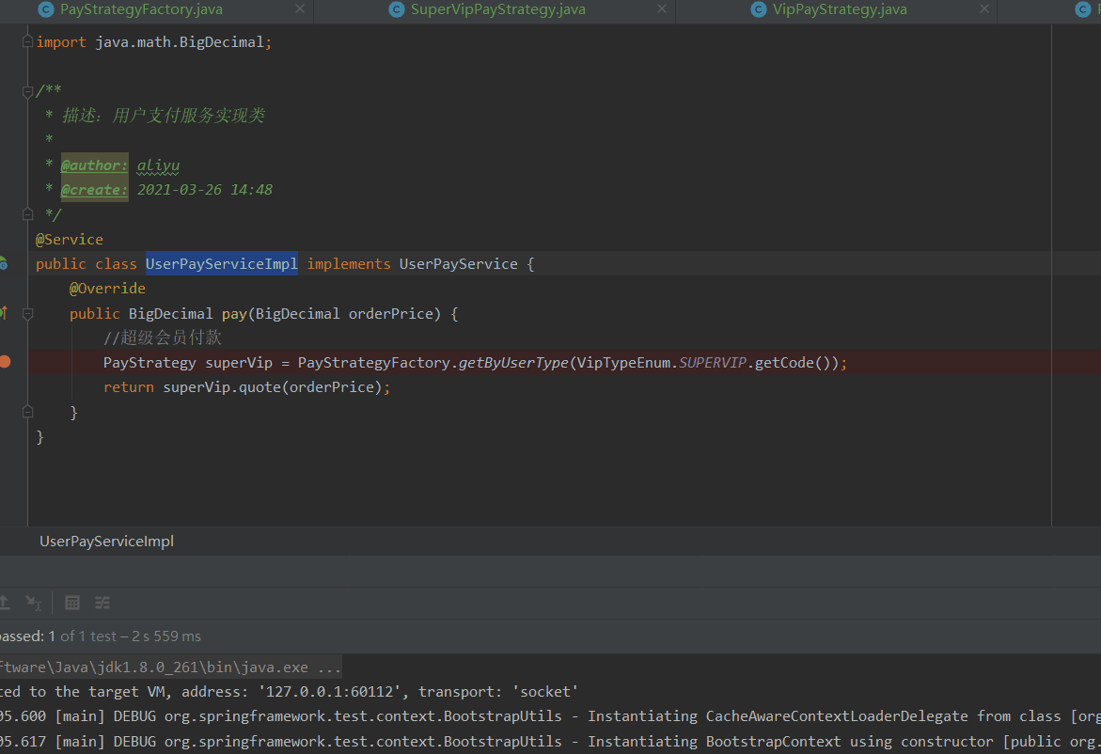Toggle the breakpoint on the PayStrategy superVip line

point(5,362)
